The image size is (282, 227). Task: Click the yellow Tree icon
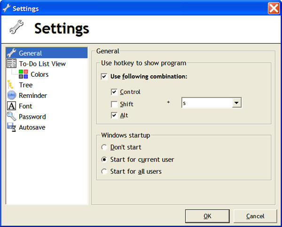(x=10, y=84)
